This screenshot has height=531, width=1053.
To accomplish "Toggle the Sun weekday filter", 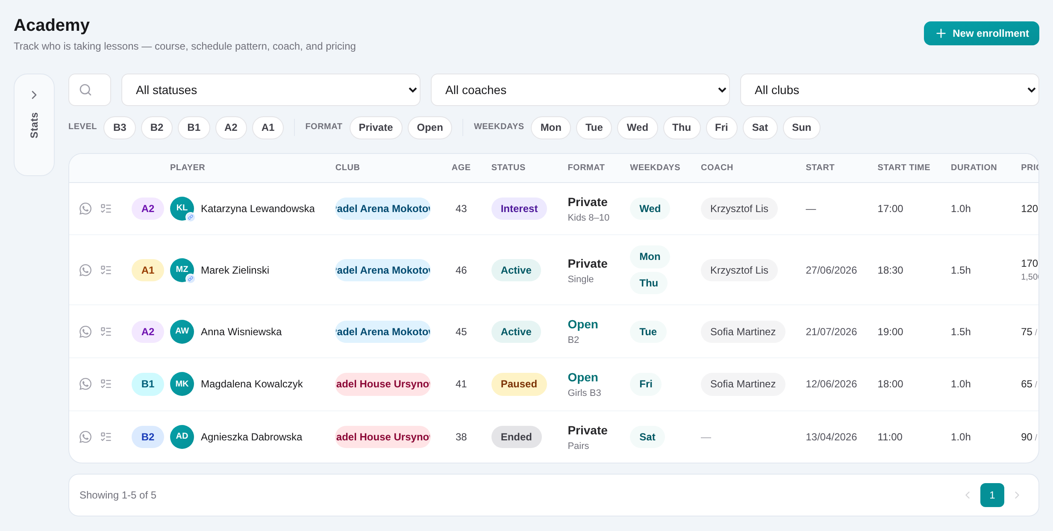I will tap(802, 127).
